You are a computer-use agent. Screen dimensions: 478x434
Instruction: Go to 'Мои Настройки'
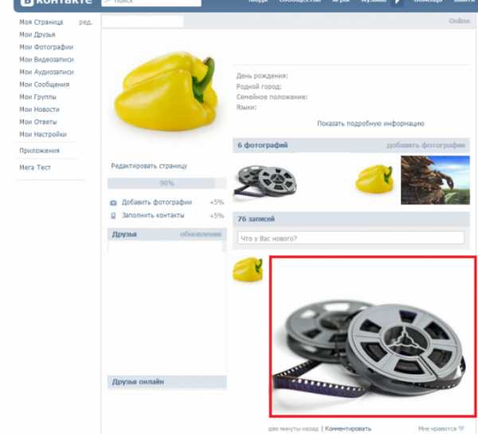click(x=43, y=135)
